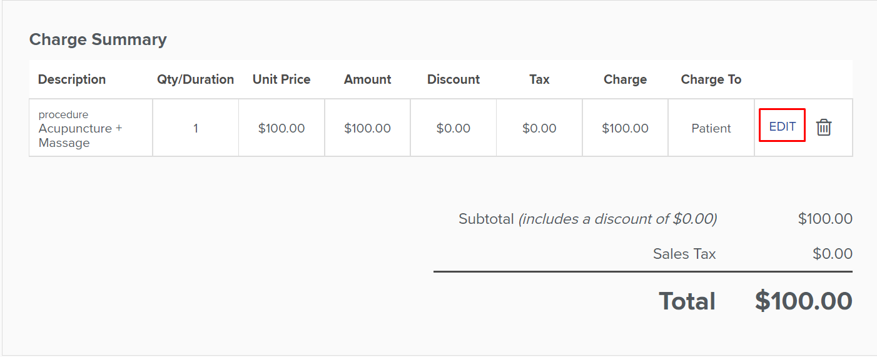
Task: Click the Charge To column header
Action: [x=711, y=79]
